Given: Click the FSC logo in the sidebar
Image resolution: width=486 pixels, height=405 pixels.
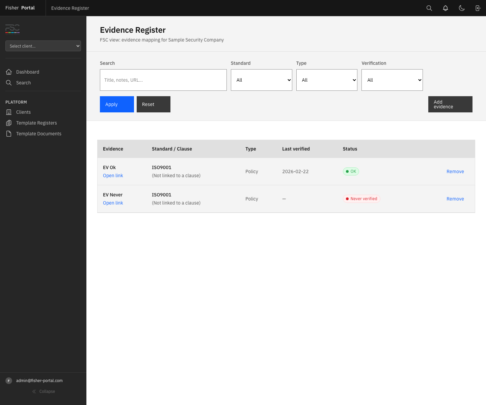Looking at the screenshot, I should (x=12, y=29).
